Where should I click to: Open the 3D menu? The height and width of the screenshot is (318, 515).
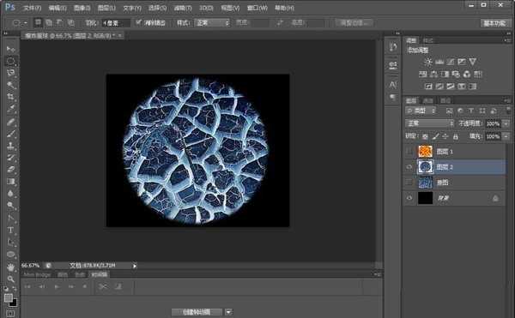click(206, 8)
